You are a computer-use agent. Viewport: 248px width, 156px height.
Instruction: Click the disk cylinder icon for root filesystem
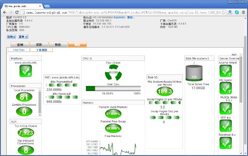(x=194, y=73)
